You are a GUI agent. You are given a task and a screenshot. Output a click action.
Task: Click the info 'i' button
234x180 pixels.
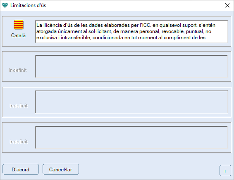225,171
